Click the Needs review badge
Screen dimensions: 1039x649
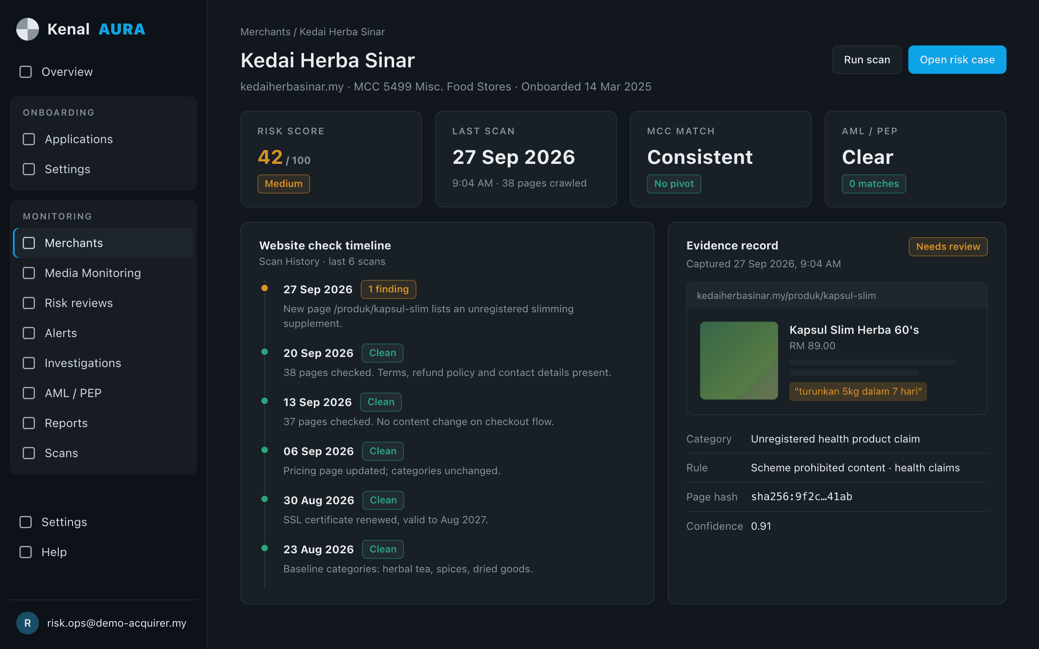click(948, 246)
